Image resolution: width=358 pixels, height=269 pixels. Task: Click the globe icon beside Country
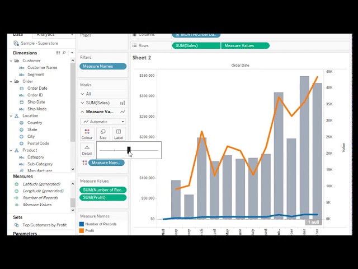(22, 123)
